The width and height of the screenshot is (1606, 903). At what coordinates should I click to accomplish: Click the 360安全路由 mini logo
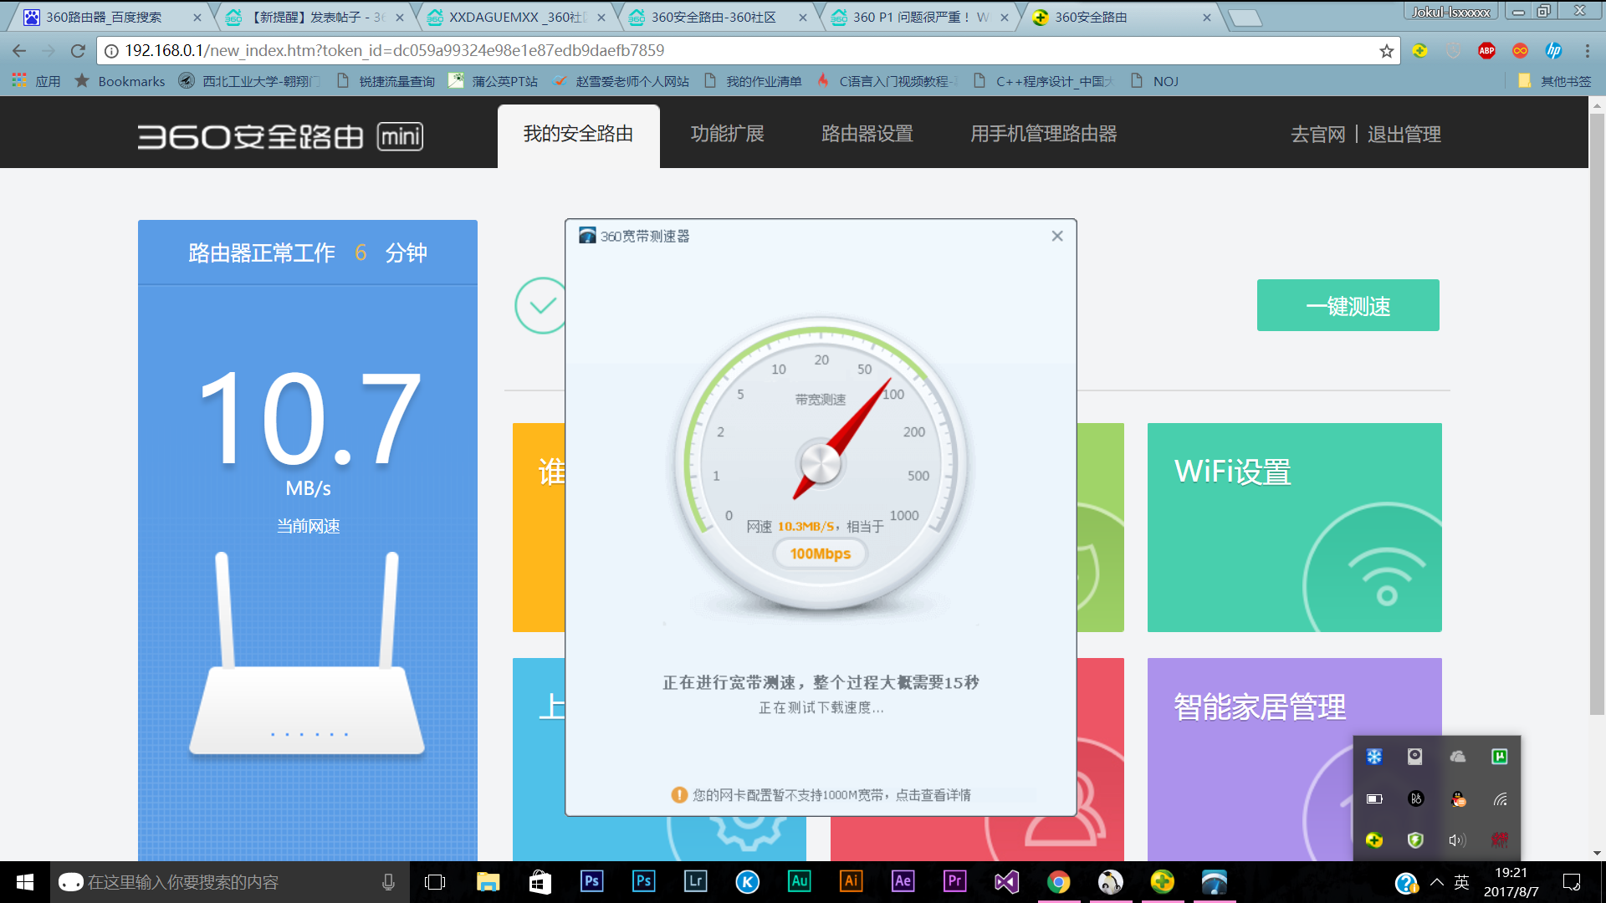[280, 136]
